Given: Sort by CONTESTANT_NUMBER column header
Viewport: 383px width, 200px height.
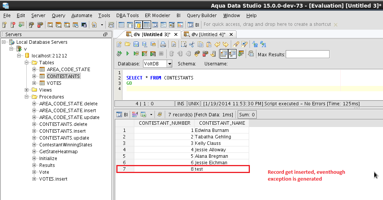Looking at the screenshot, I should tap(164, 123).
